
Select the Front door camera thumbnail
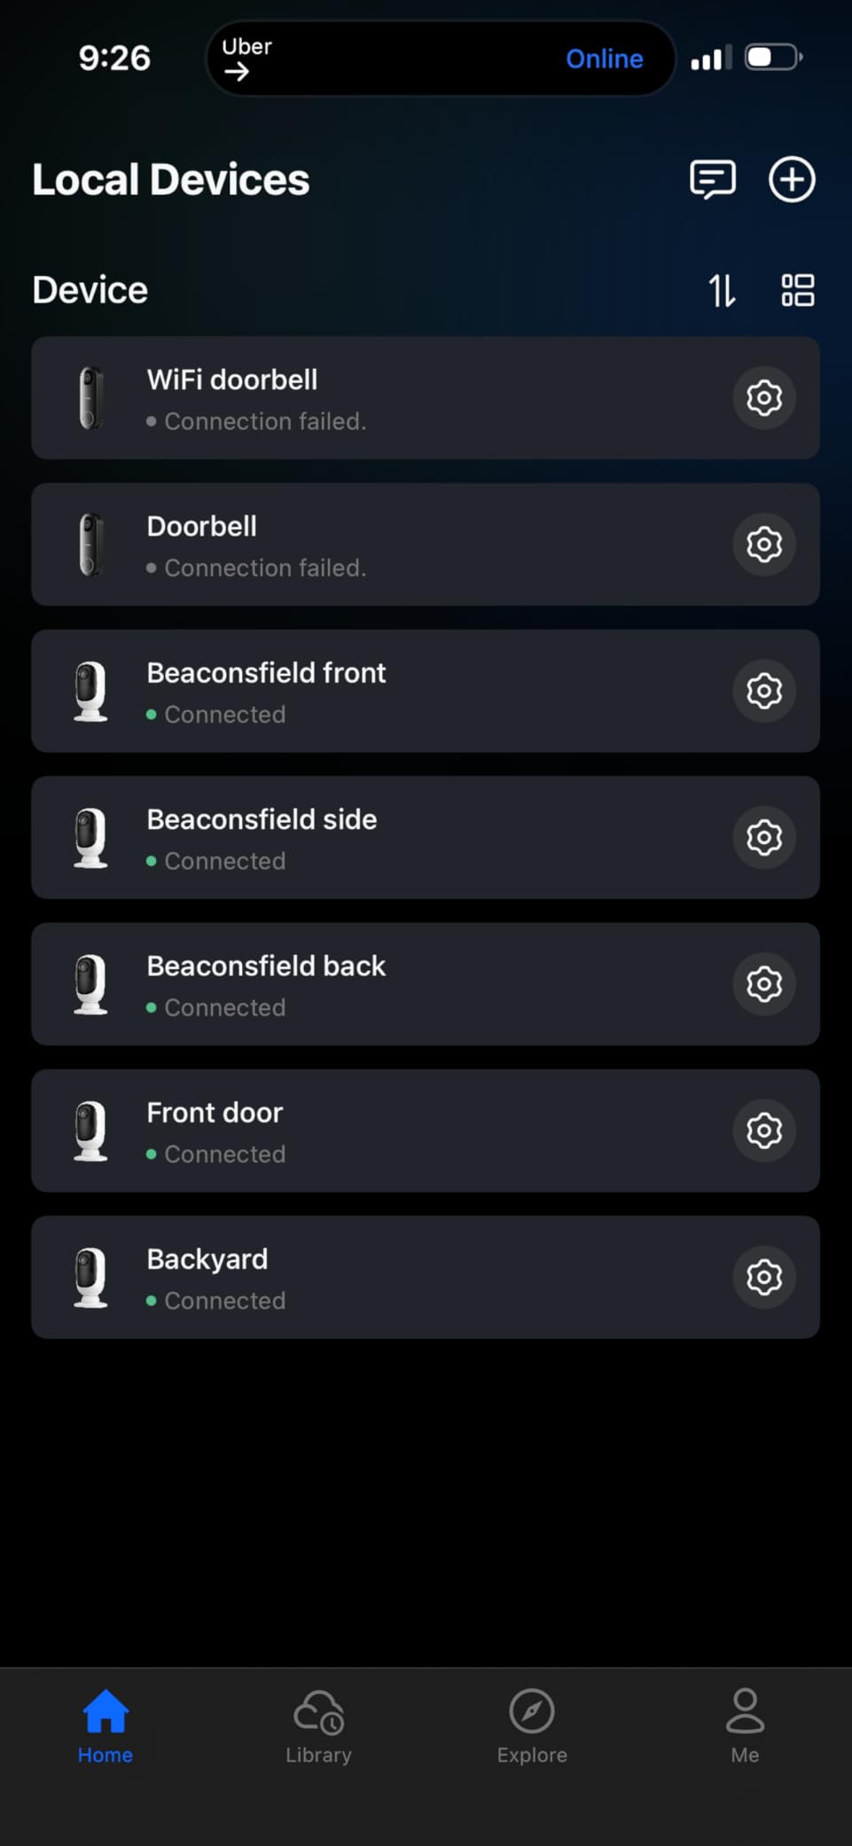[x=90, y=1130]
